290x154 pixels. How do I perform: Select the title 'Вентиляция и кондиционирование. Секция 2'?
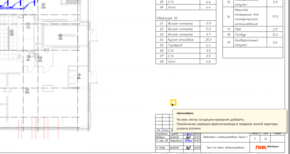pos(225,137)
